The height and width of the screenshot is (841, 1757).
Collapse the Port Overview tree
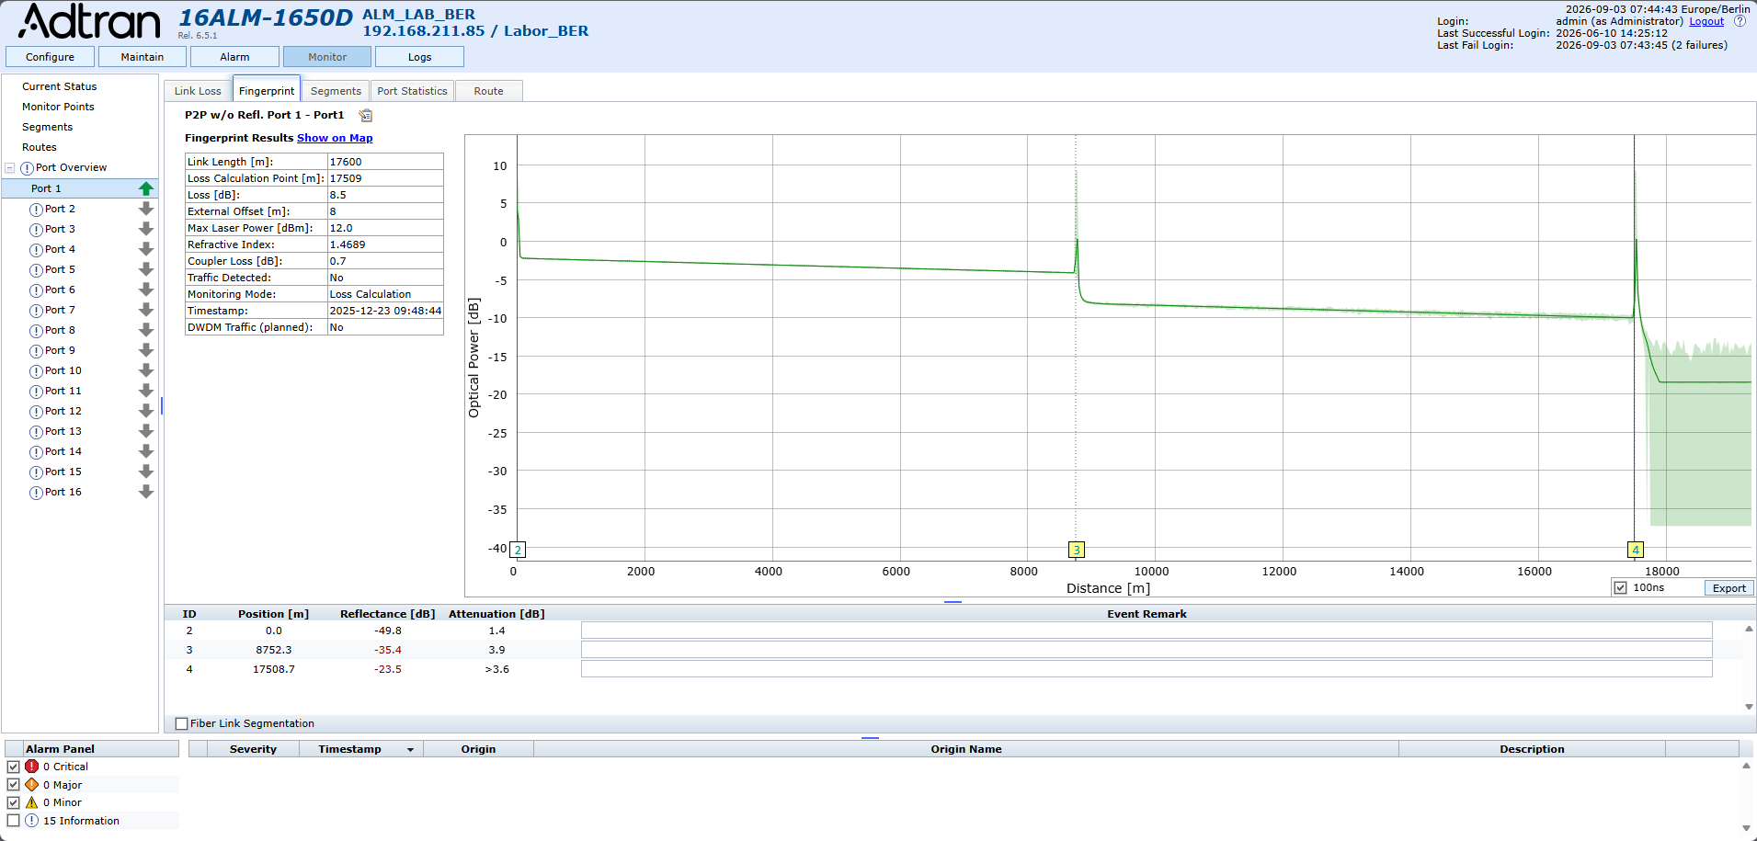coord(10,168)
